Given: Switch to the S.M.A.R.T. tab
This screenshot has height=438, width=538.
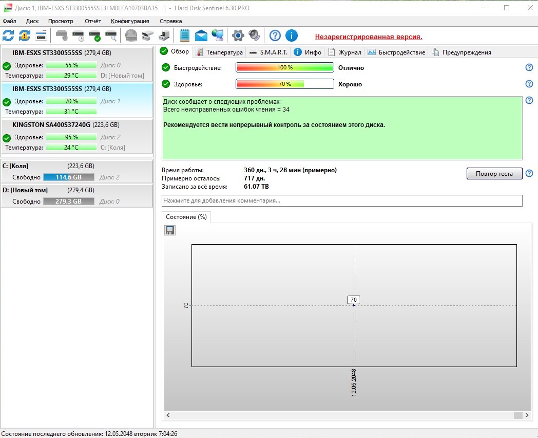Looking at the screenshot, I should tap(268, 52).
